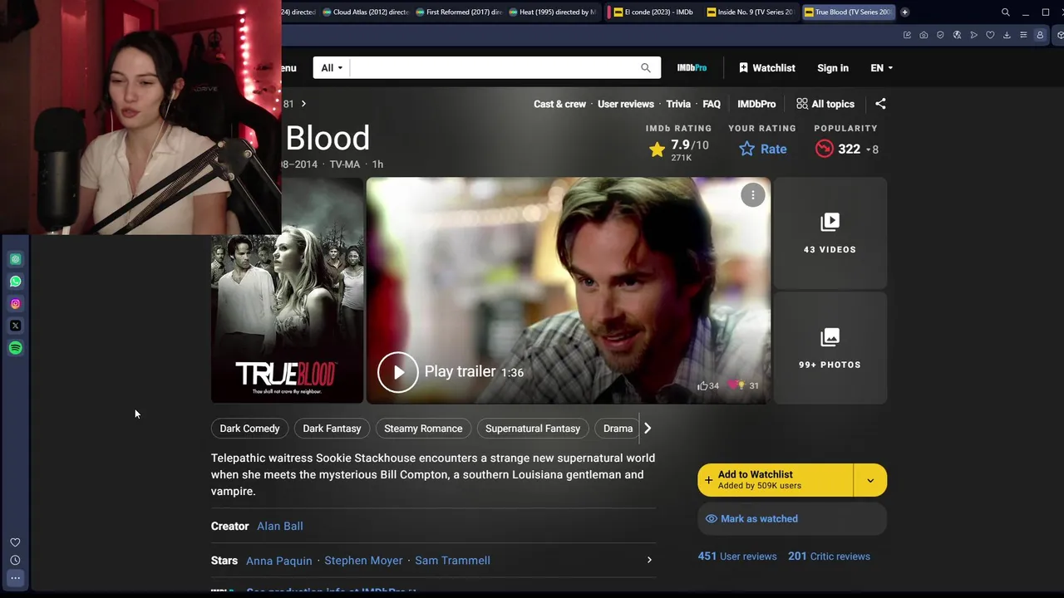This screenshot has width=1064, height=598.
Task: Open Spotify in the browser sidebar
Action: 15,348
